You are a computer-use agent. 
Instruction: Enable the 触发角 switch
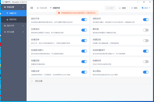146,30
